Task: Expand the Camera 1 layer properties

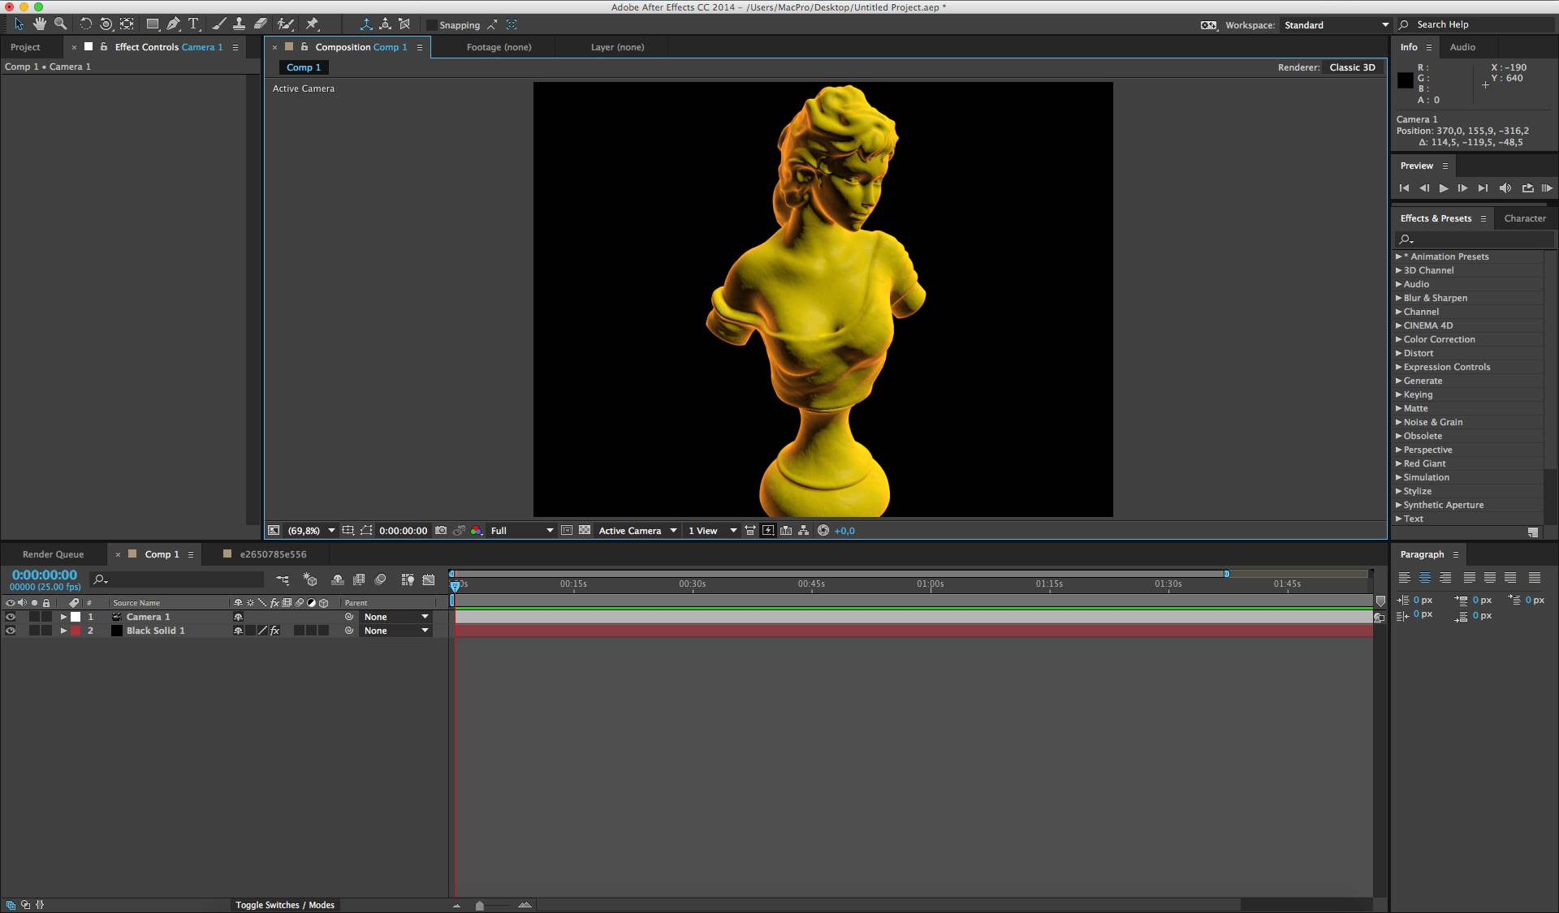Action: coord(63,617)
